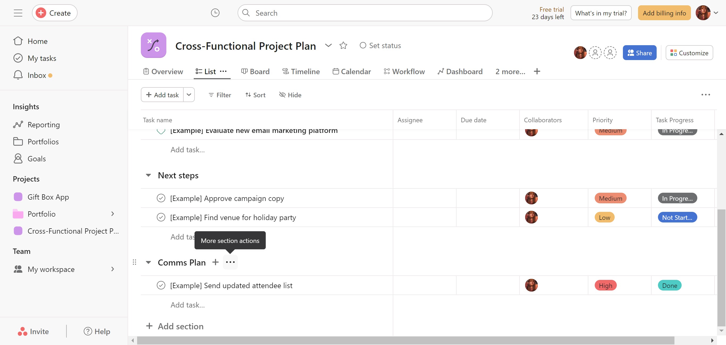Open Goals in sidebar
Image resolution: width=726 pixels, height=345 pixels.
tap(29, 159)
